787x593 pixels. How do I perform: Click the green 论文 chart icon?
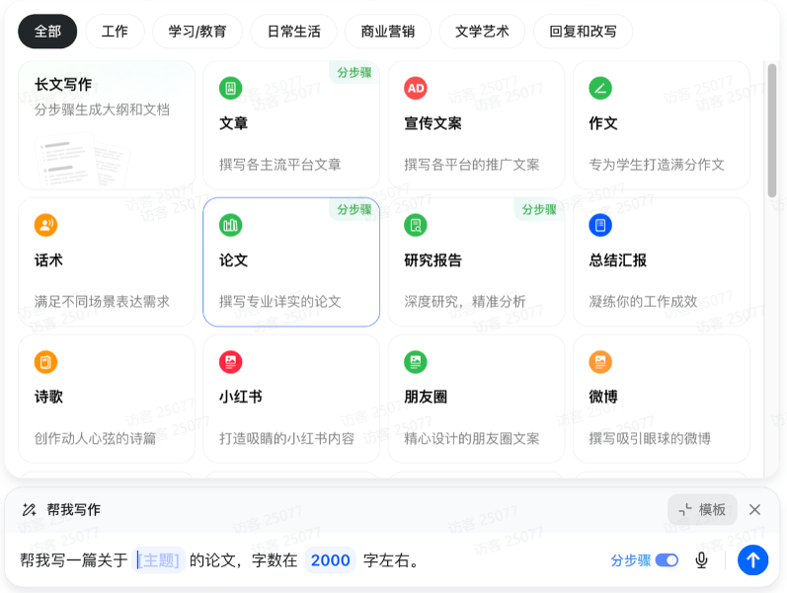[x=231, y=225]
